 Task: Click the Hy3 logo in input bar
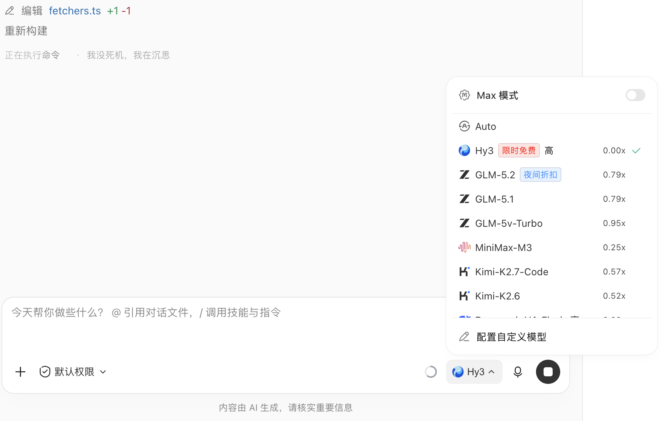point(458,372)
